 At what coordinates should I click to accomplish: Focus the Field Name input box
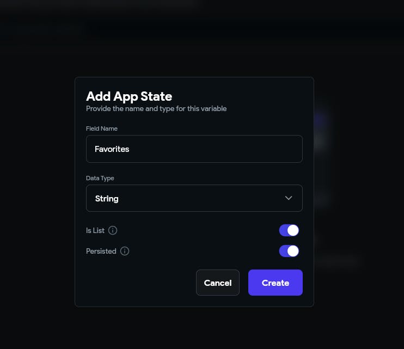(x=194, y=149)
